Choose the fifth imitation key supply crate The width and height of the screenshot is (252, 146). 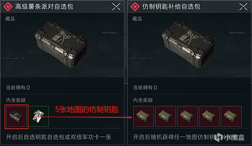pos(231,116)
